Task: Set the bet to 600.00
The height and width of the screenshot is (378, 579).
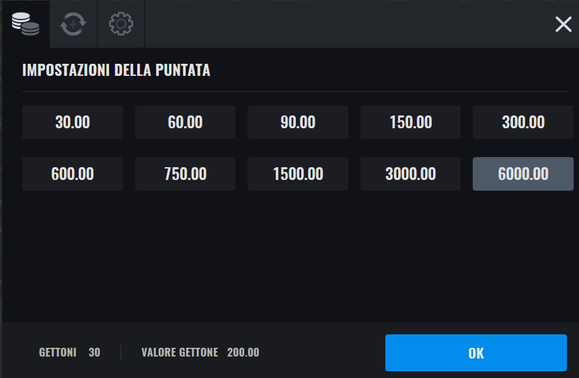Action: click(73, 174)
